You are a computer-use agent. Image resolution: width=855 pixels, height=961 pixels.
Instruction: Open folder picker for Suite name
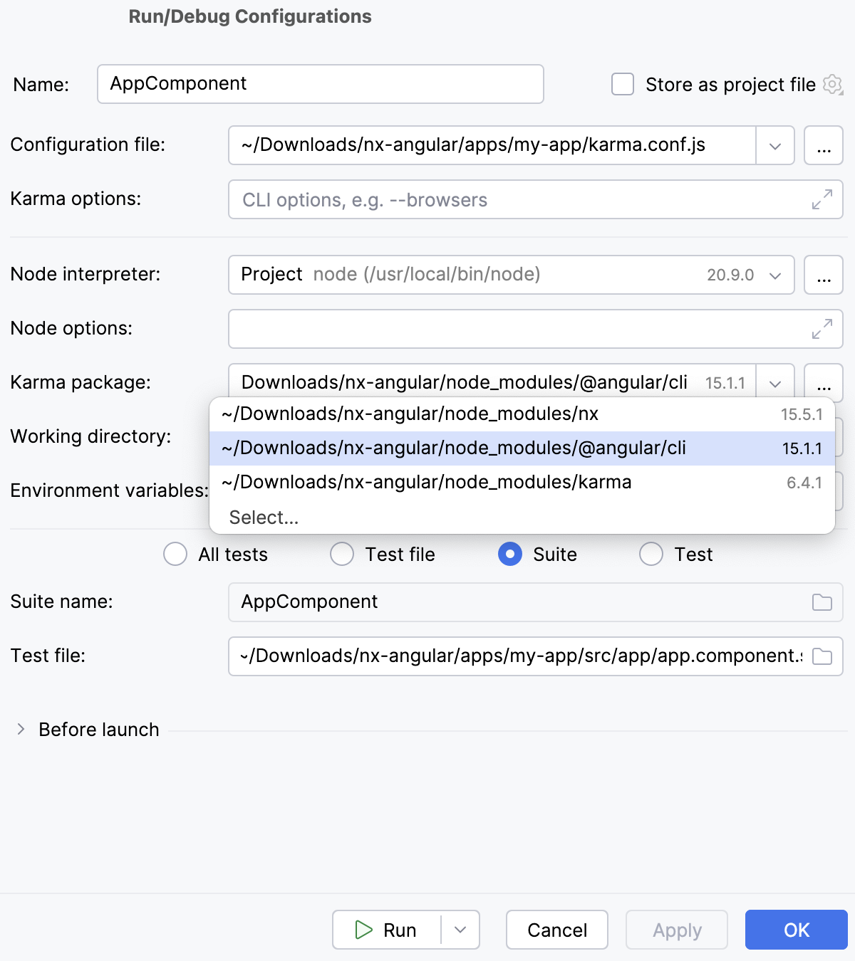pyautogui.click(x=822, y=602)
